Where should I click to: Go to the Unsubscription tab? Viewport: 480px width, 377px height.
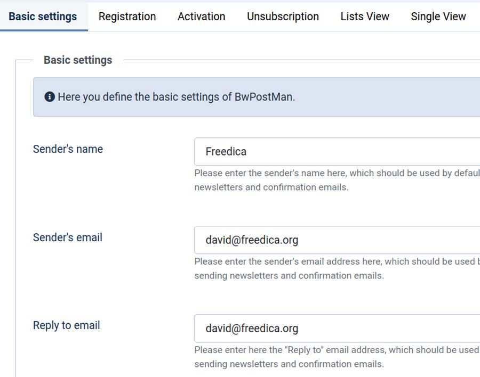point(283,17)
